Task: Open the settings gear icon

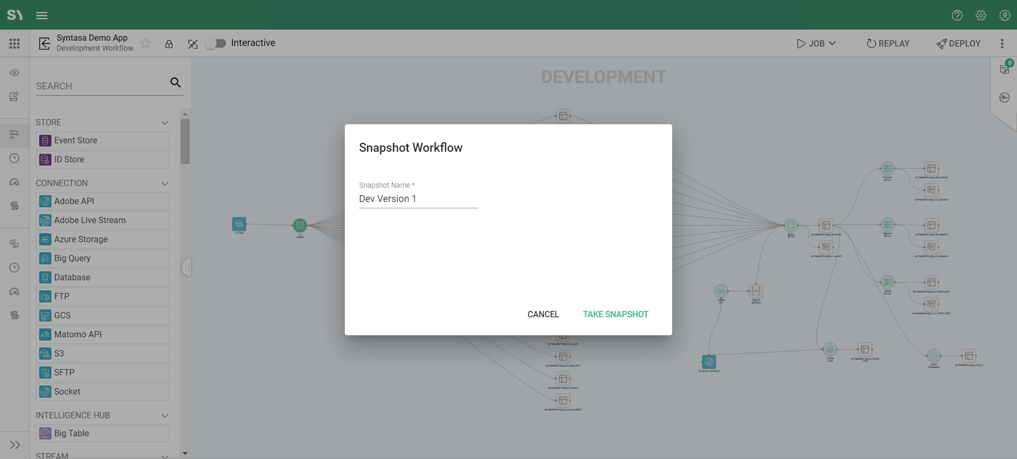Action: point(980,15)
